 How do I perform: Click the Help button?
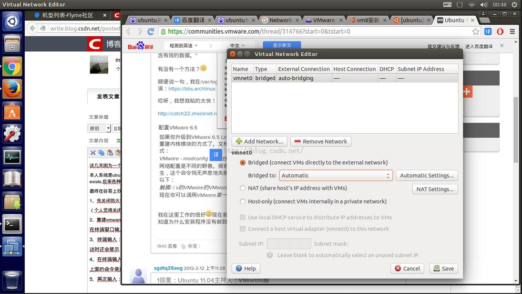246,268
